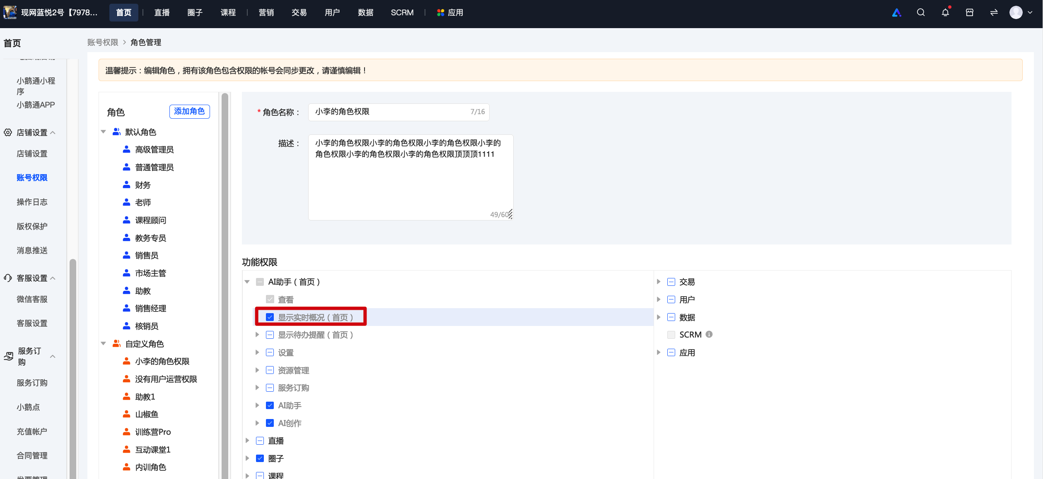Expand the 用户 permission node

[659, 299]
